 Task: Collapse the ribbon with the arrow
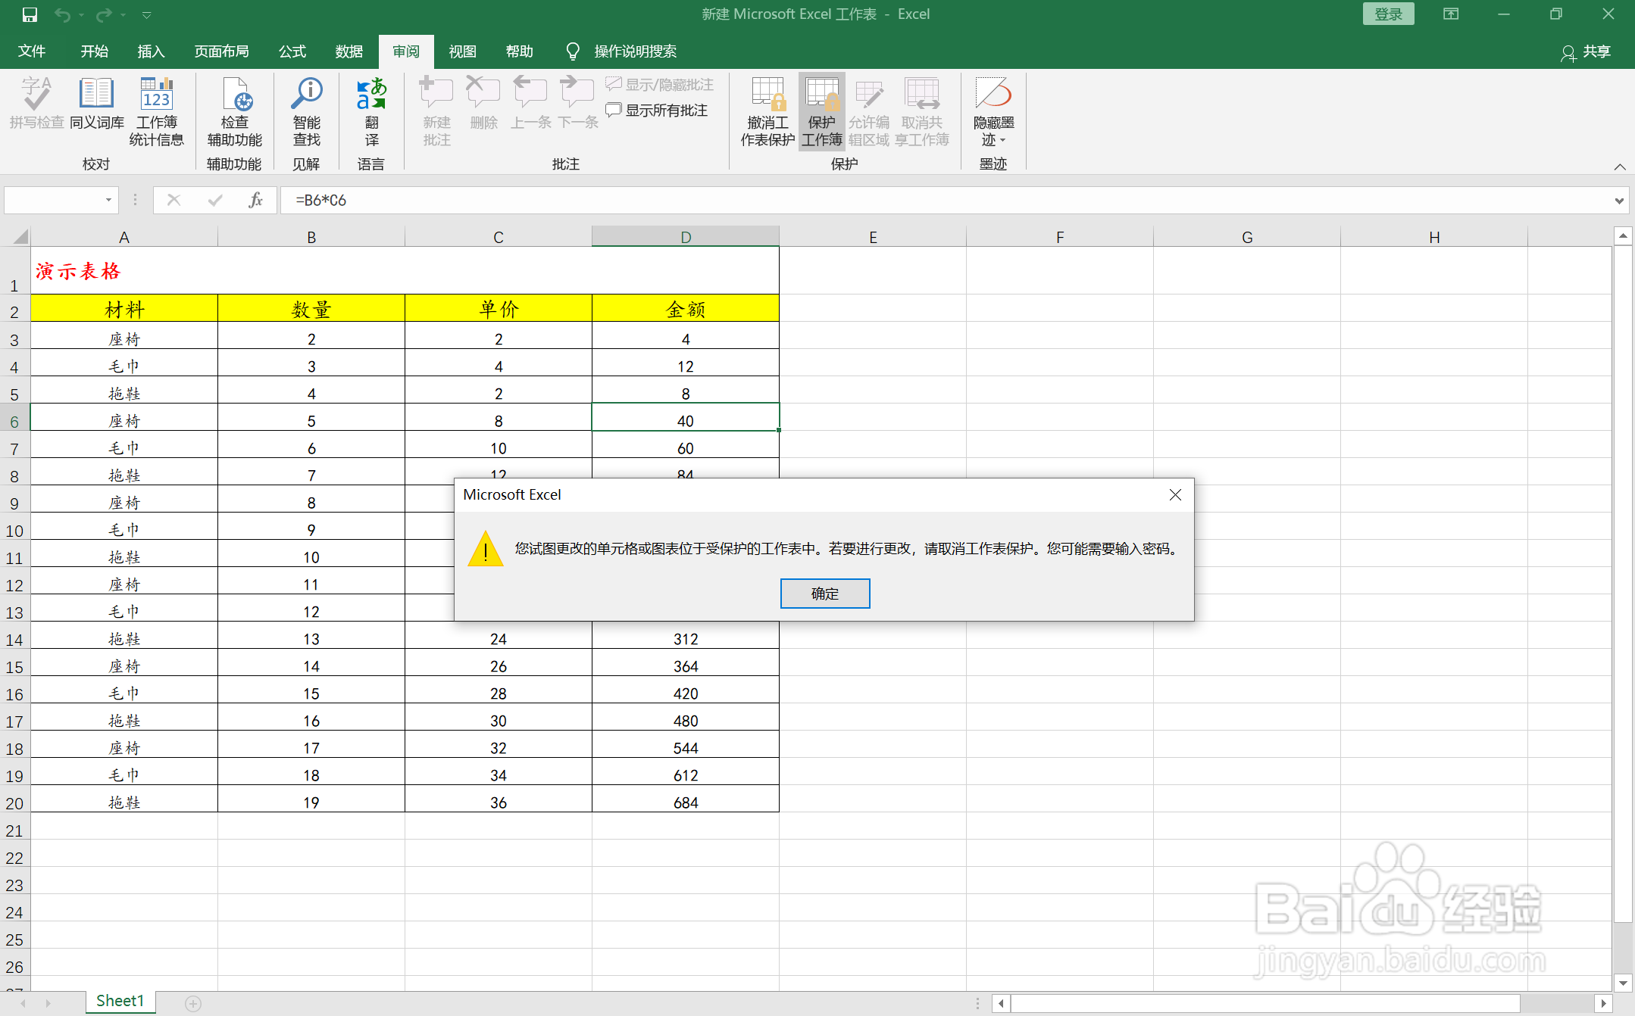click(1619, 167)
